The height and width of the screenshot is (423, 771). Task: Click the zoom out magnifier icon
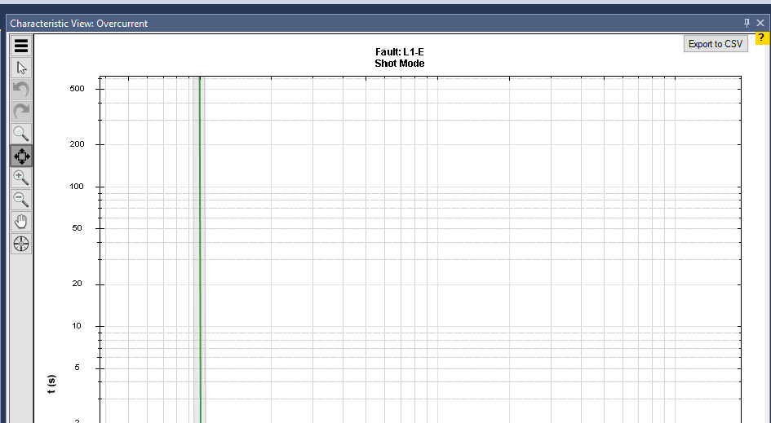21,200
